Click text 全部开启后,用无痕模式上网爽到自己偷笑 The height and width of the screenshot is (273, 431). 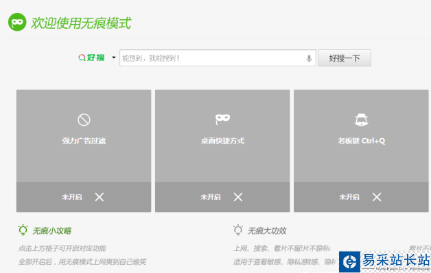(82, 262)
